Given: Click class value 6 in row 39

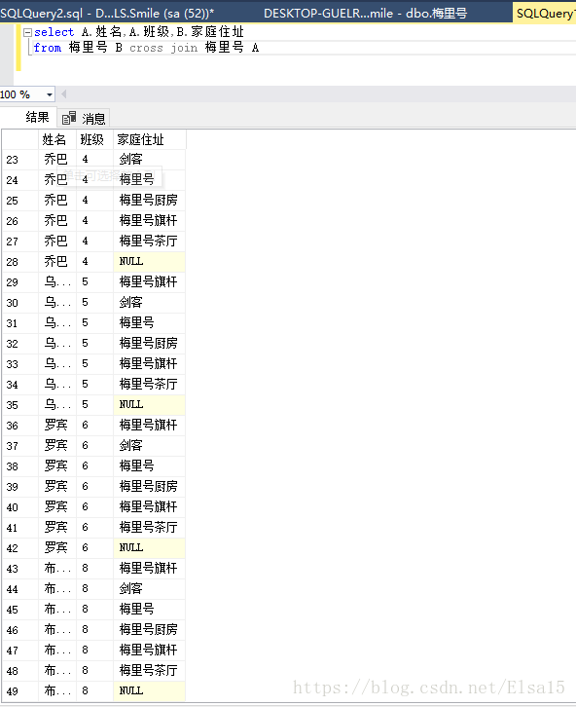Looking at the screenshot, I should [x=95, y=487].
